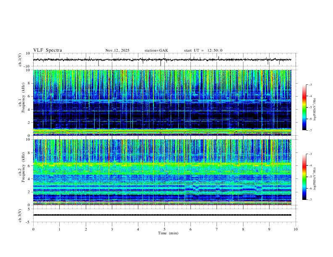Viewport: 333px width, 257px height.
Task: Click the lower PSD color scale bar
Action: (x=304, y=177)
